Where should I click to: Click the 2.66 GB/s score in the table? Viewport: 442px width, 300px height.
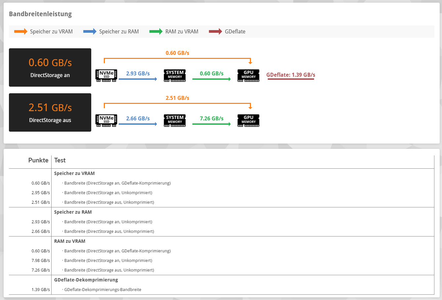[x=41, y=232]
